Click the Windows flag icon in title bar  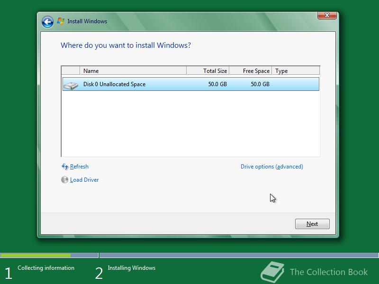(61, 21)
